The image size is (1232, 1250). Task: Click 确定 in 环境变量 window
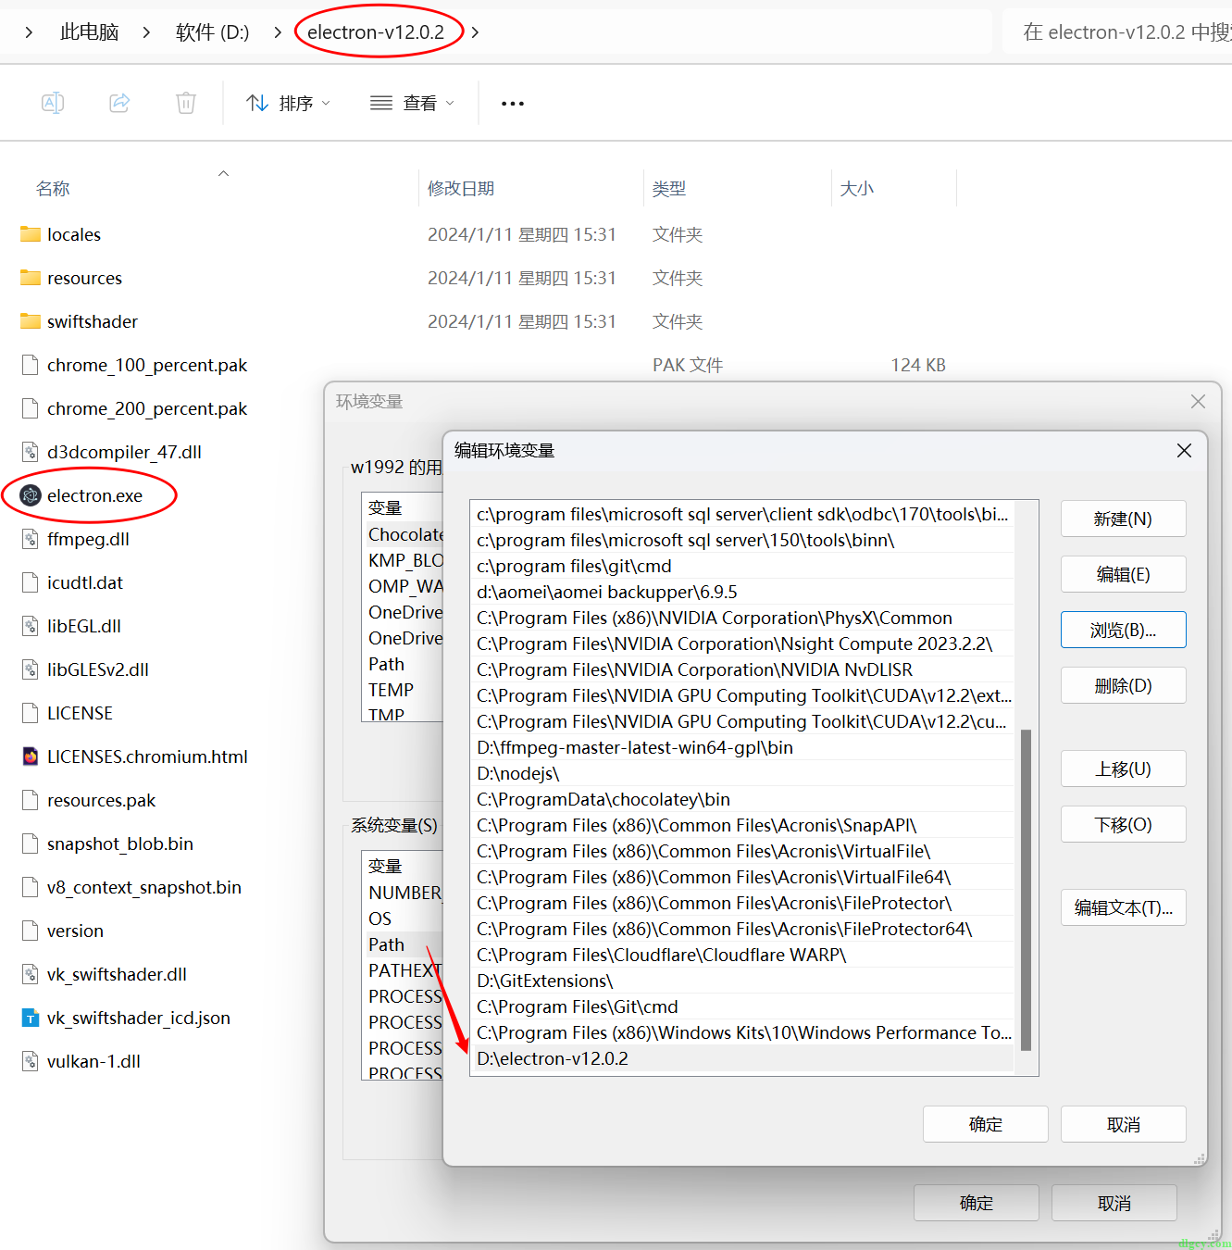tap(976, 1203)
